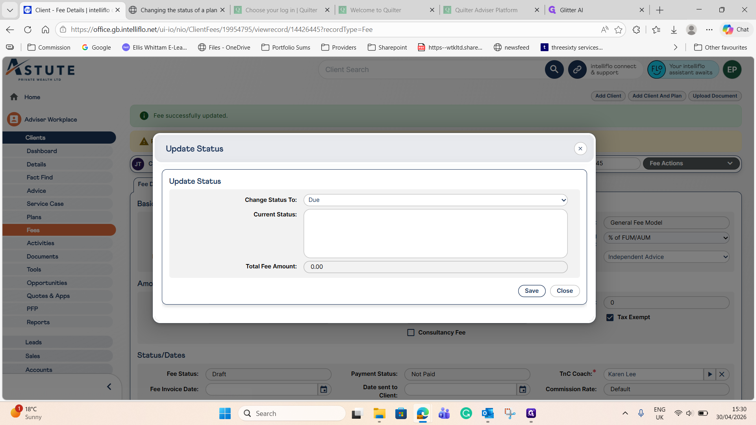Image resolution: width=756 pixels, height=425 pixels.
Task: Go back in browser history
Action: 10,30
